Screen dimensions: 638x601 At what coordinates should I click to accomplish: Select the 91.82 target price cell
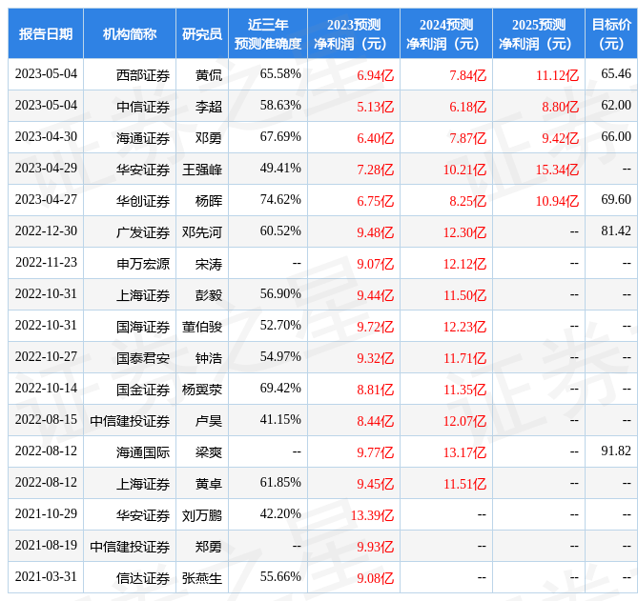(x=615, y=451)
